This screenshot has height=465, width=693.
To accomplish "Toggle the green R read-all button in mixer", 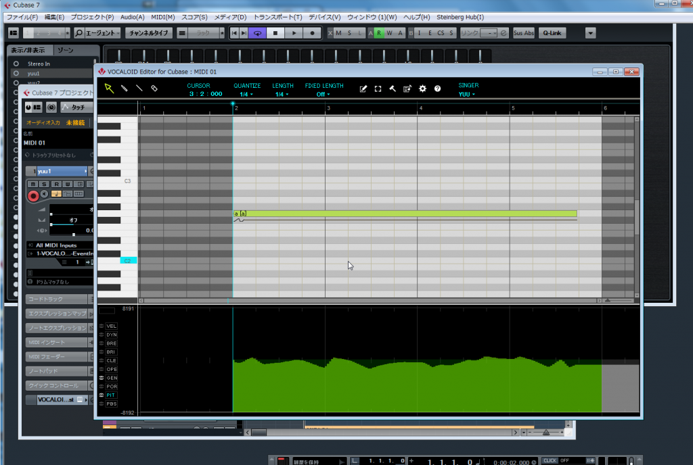I will tap(379, 33).
